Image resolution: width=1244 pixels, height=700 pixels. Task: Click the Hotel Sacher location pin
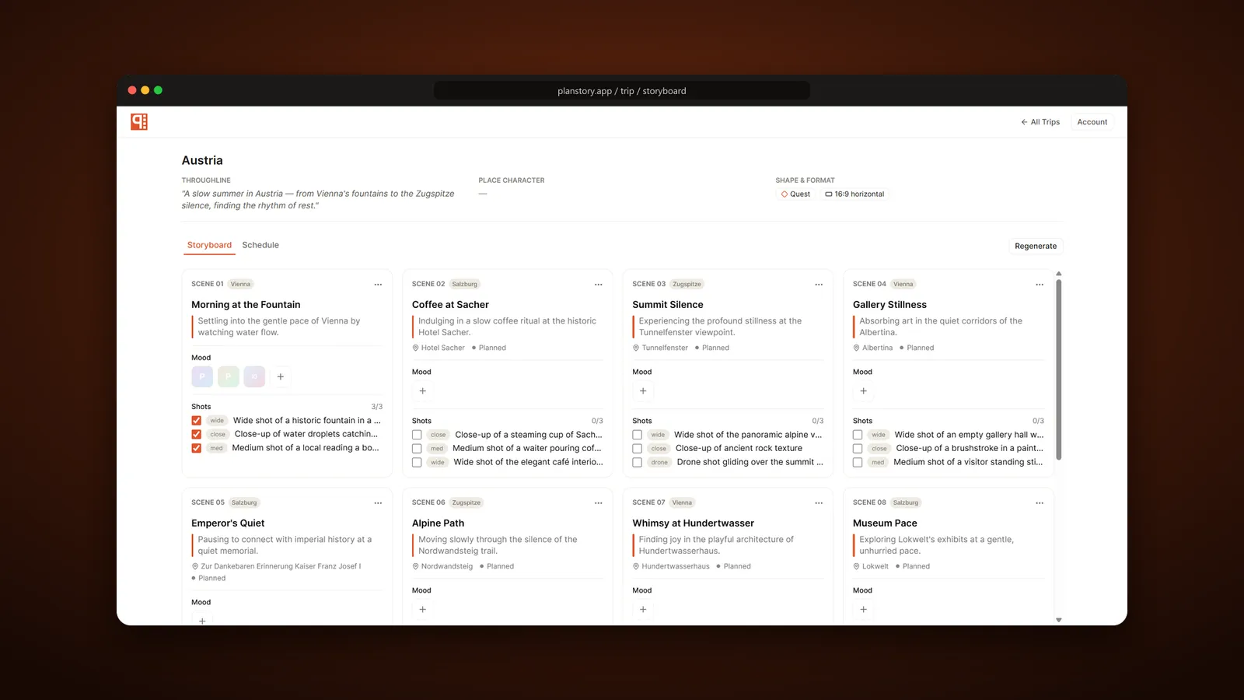click(415, 348)
